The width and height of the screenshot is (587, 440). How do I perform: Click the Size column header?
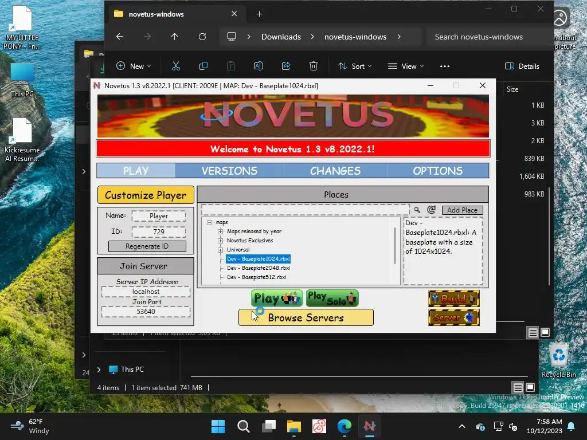[x=512, y=89]
